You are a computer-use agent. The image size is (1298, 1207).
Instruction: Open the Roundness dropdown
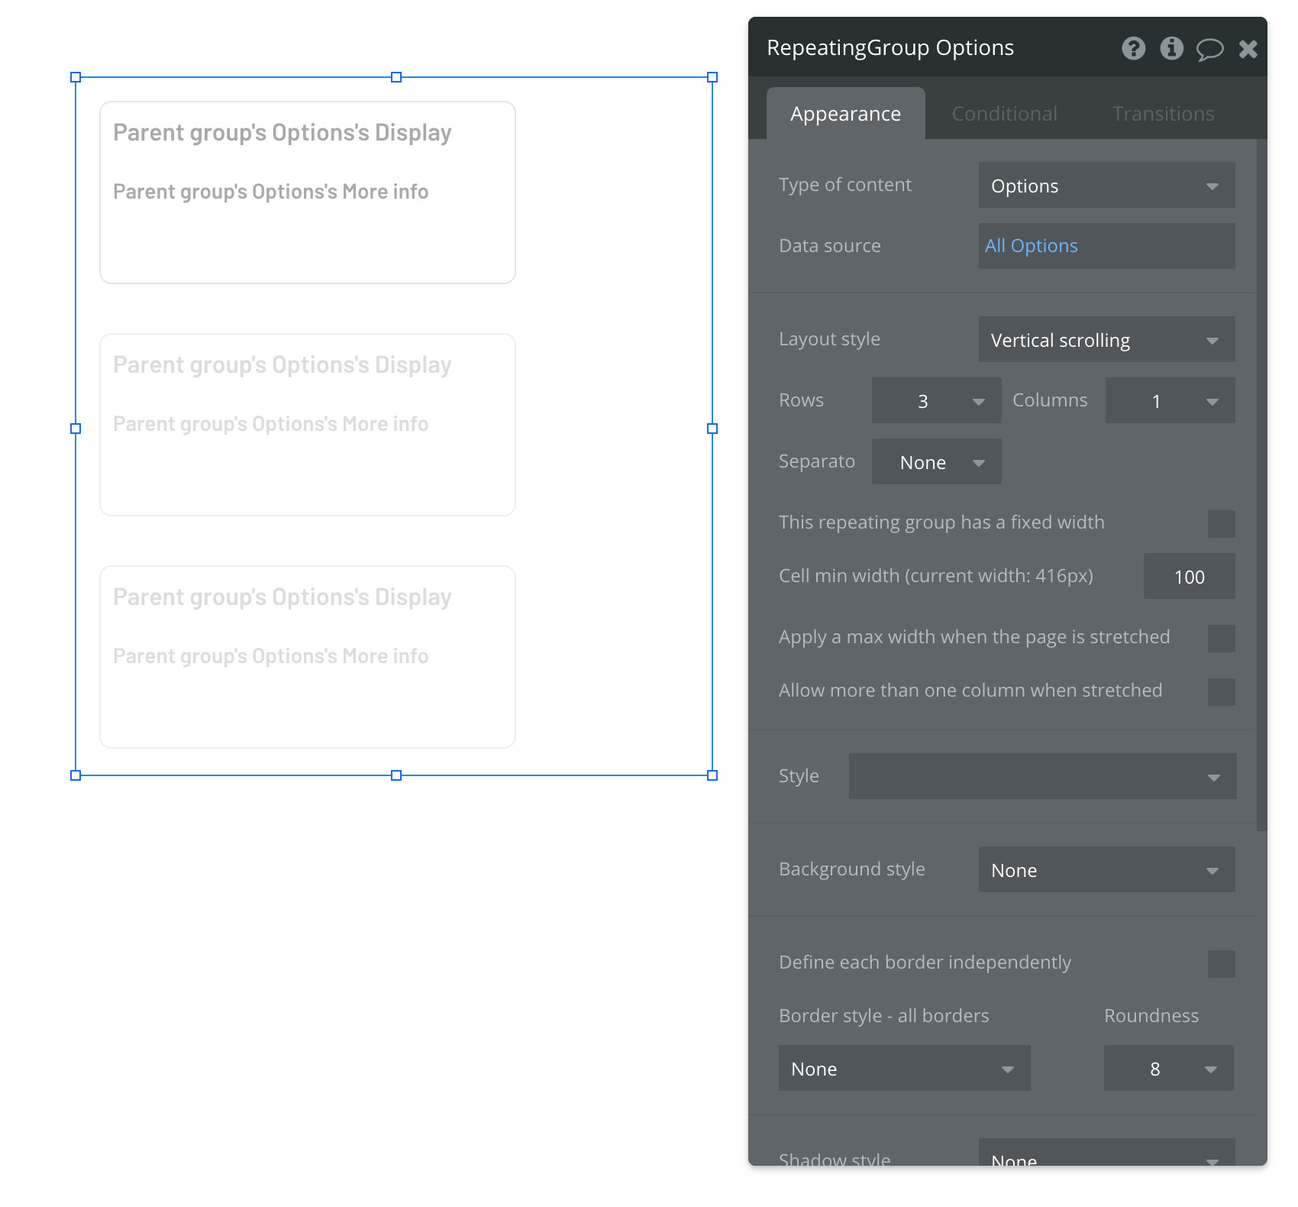[1168, 1068]
